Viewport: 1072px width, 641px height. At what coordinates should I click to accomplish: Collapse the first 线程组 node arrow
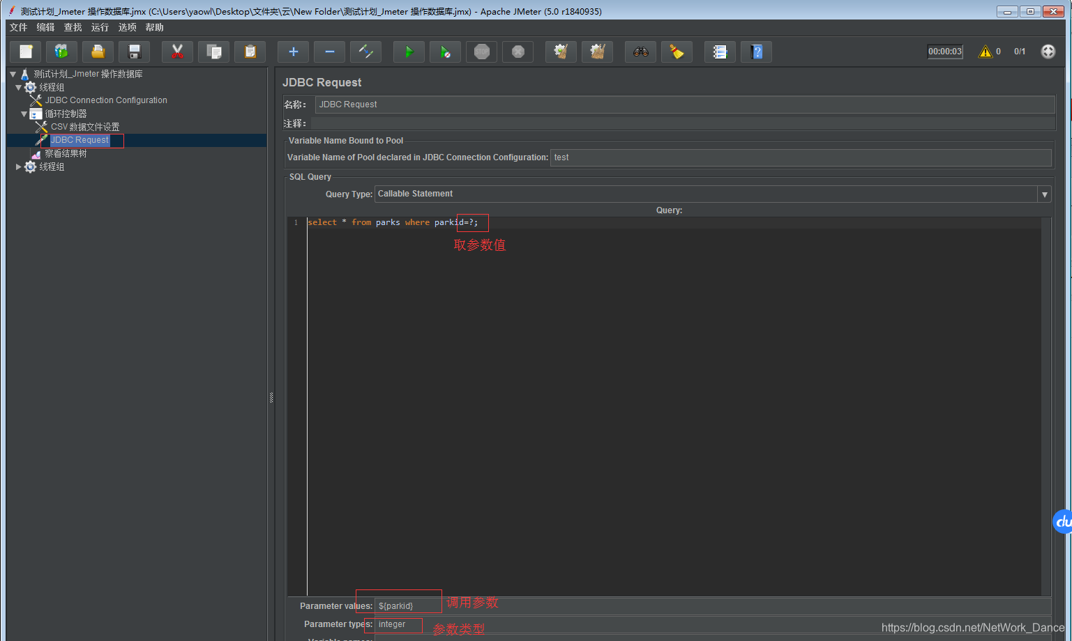[19, 87]
